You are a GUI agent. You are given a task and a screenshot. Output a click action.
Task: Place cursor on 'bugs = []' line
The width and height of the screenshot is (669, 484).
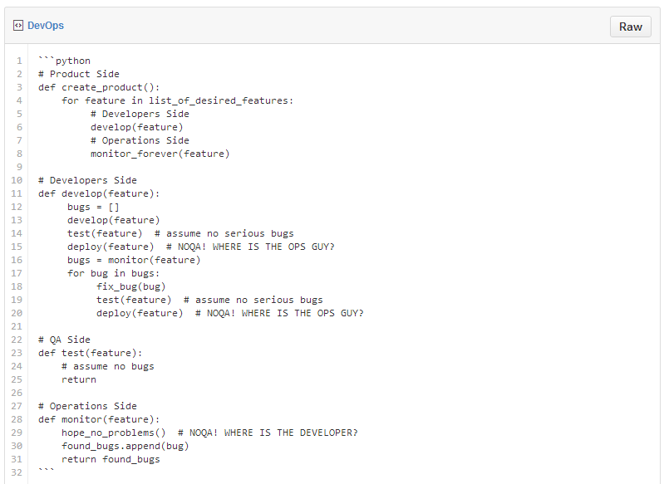point(93,207)
